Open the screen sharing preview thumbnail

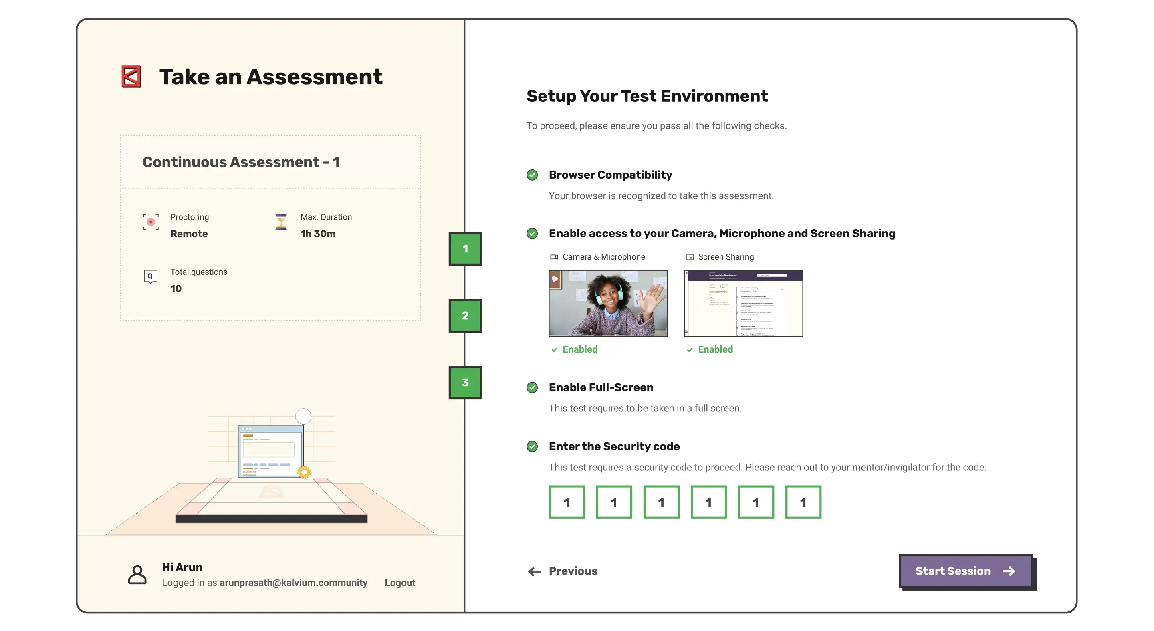tap(743, 303)
